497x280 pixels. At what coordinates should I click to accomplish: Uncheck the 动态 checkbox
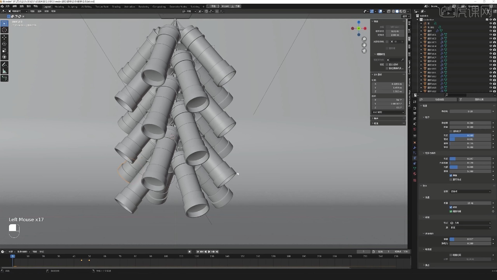(451, 207)
